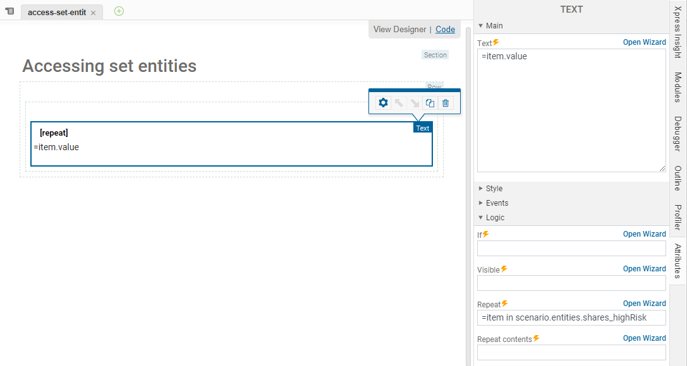Open the Debugger side tab
The height and width of the screenshot is (366, 687).
tap(678, 134)
